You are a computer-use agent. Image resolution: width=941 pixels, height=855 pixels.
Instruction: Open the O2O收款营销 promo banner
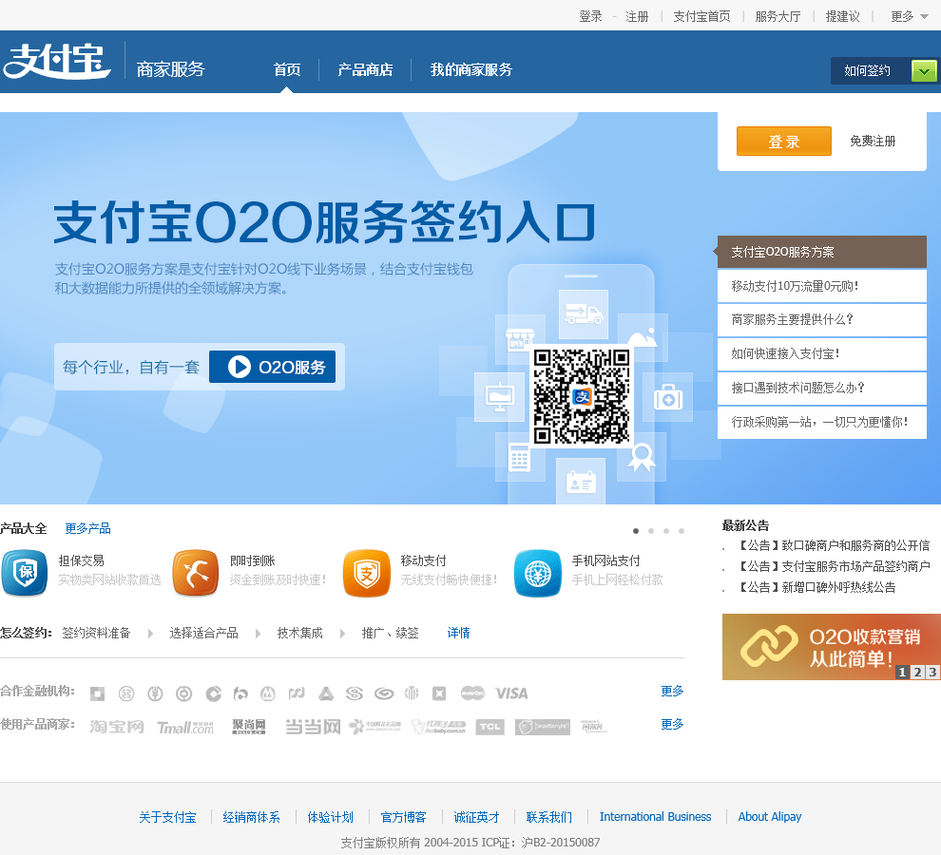(831, 647)
